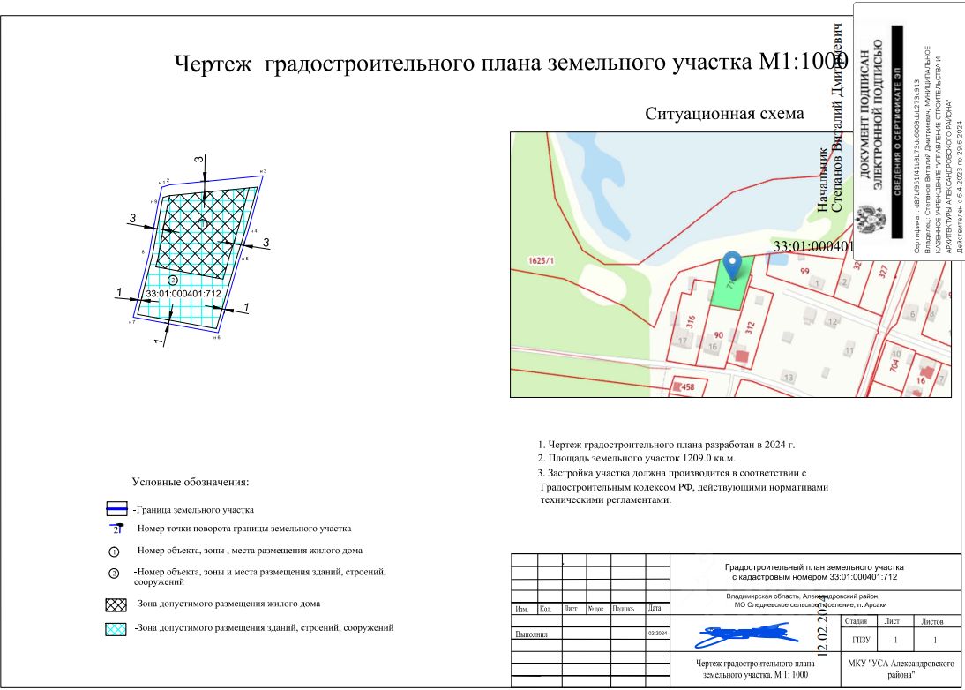Click the ГПЗУ stage cell in title block
Screen dimensions: 965x690
tap(861, 640)
